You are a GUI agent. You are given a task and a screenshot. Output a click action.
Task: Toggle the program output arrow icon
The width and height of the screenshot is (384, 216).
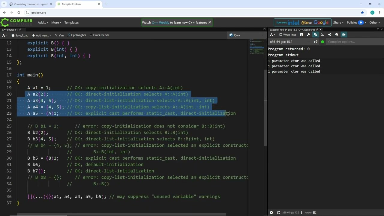tap(344, 35)
